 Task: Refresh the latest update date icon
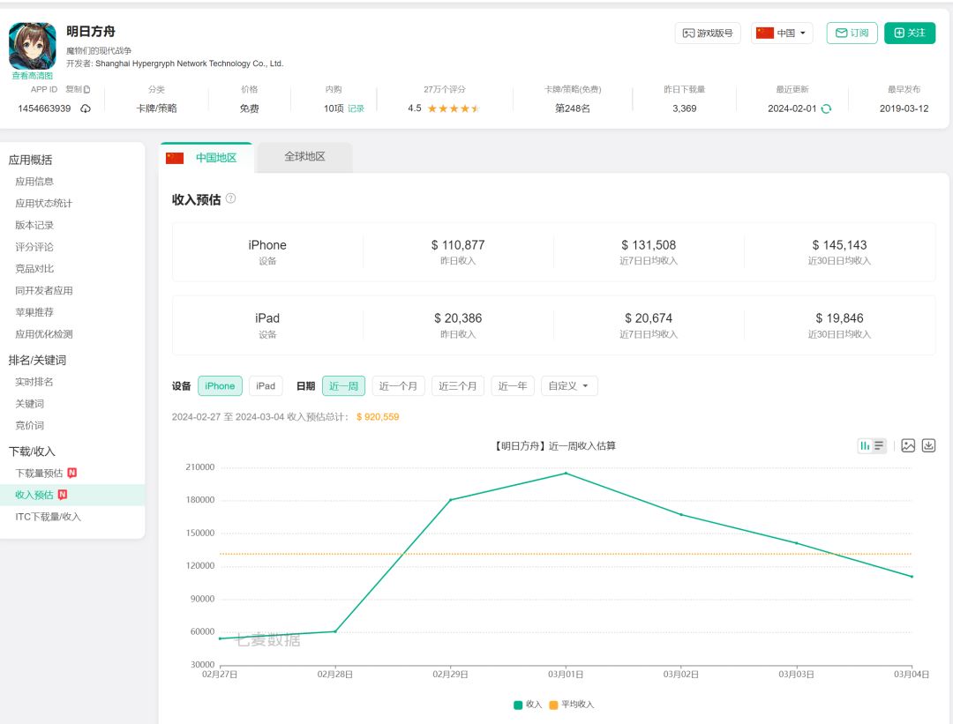pyautogui.click(x=826, y=108)
